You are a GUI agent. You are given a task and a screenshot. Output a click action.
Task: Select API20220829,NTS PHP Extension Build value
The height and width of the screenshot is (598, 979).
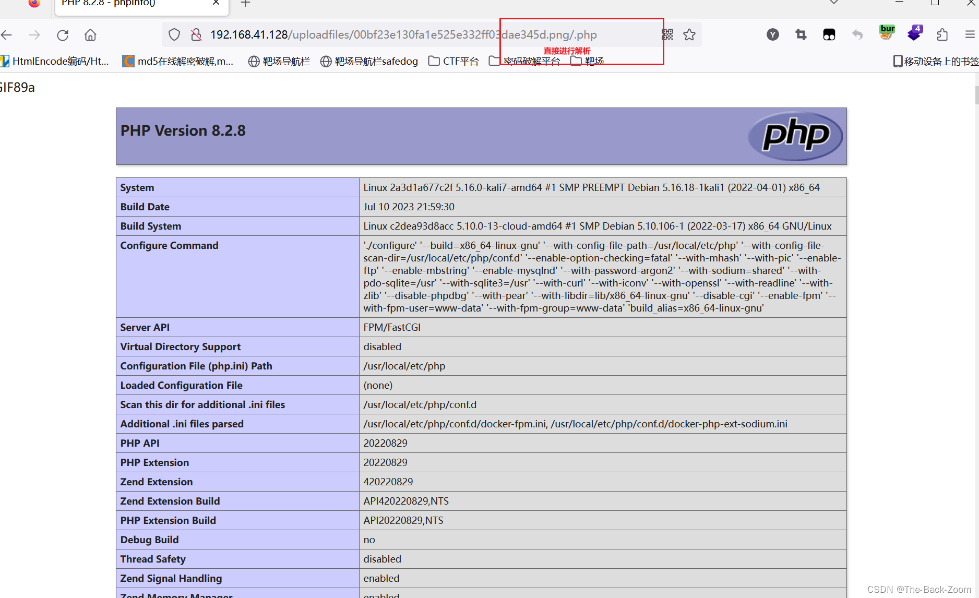(x=403, y=520)
